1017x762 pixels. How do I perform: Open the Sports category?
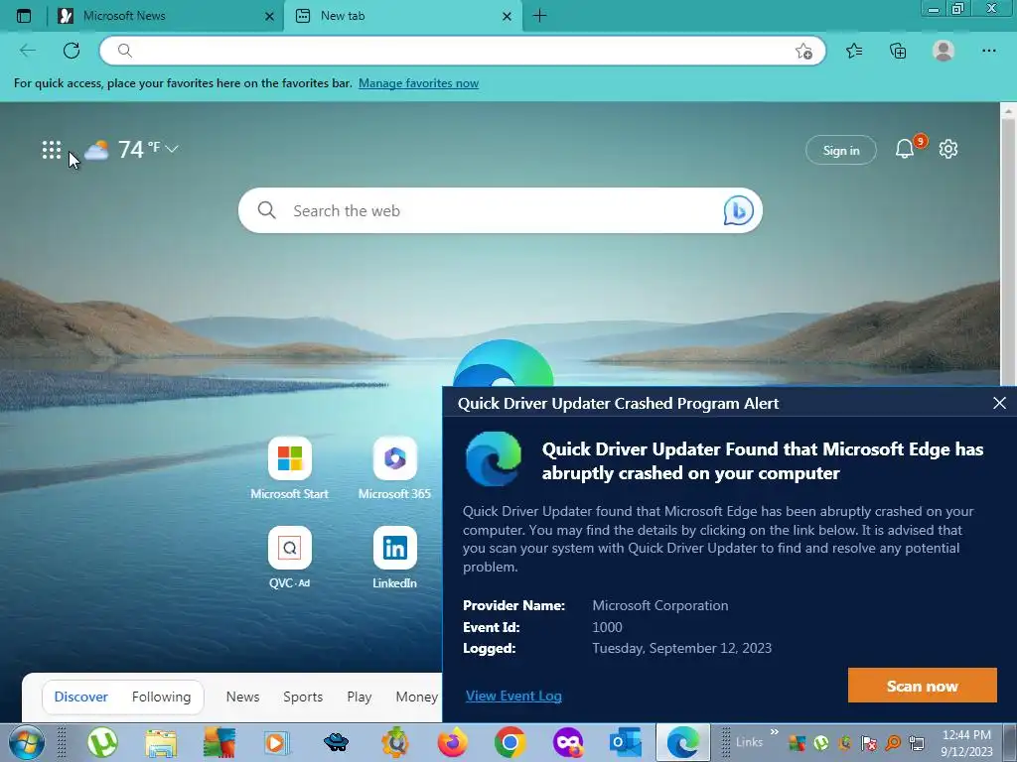303,697
